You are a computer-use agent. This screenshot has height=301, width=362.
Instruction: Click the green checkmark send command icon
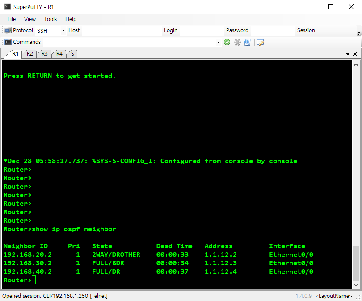click(x=227, y=42)
